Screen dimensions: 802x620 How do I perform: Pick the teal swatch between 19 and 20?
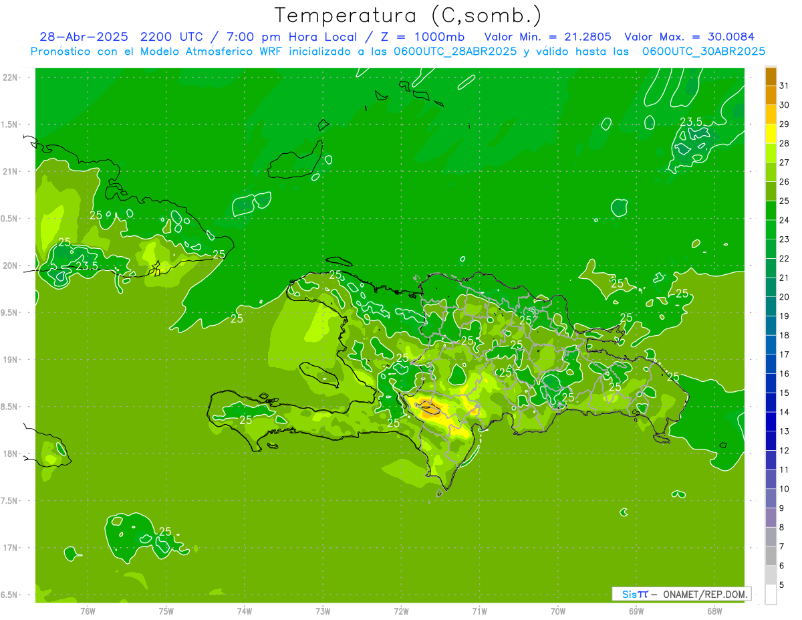pos(771,306)
